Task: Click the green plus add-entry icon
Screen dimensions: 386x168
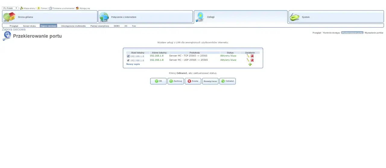Action: tap(250, 64)
